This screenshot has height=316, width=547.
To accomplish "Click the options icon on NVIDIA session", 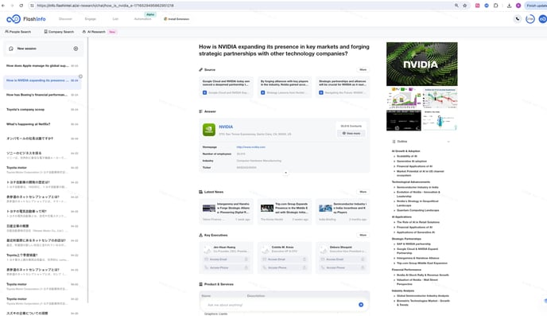I will 80,76.
